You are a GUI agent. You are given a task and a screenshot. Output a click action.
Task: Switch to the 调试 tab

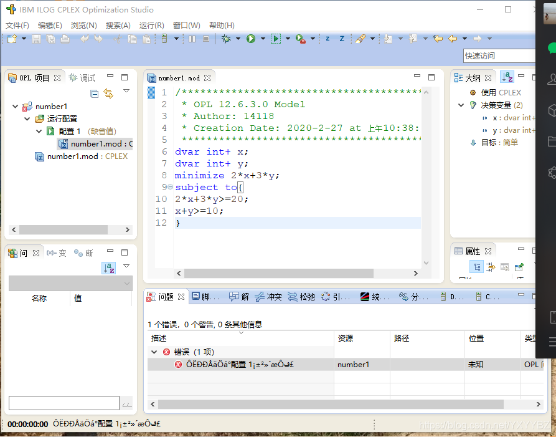click(x=82, y=78)
